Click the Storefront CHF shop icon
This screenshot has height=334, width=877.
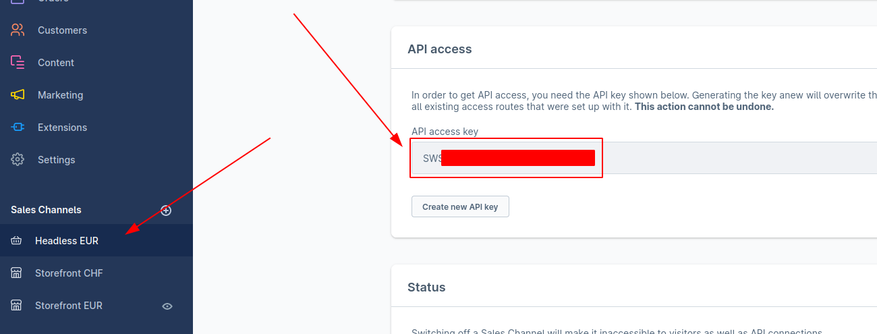pos(17,273)
